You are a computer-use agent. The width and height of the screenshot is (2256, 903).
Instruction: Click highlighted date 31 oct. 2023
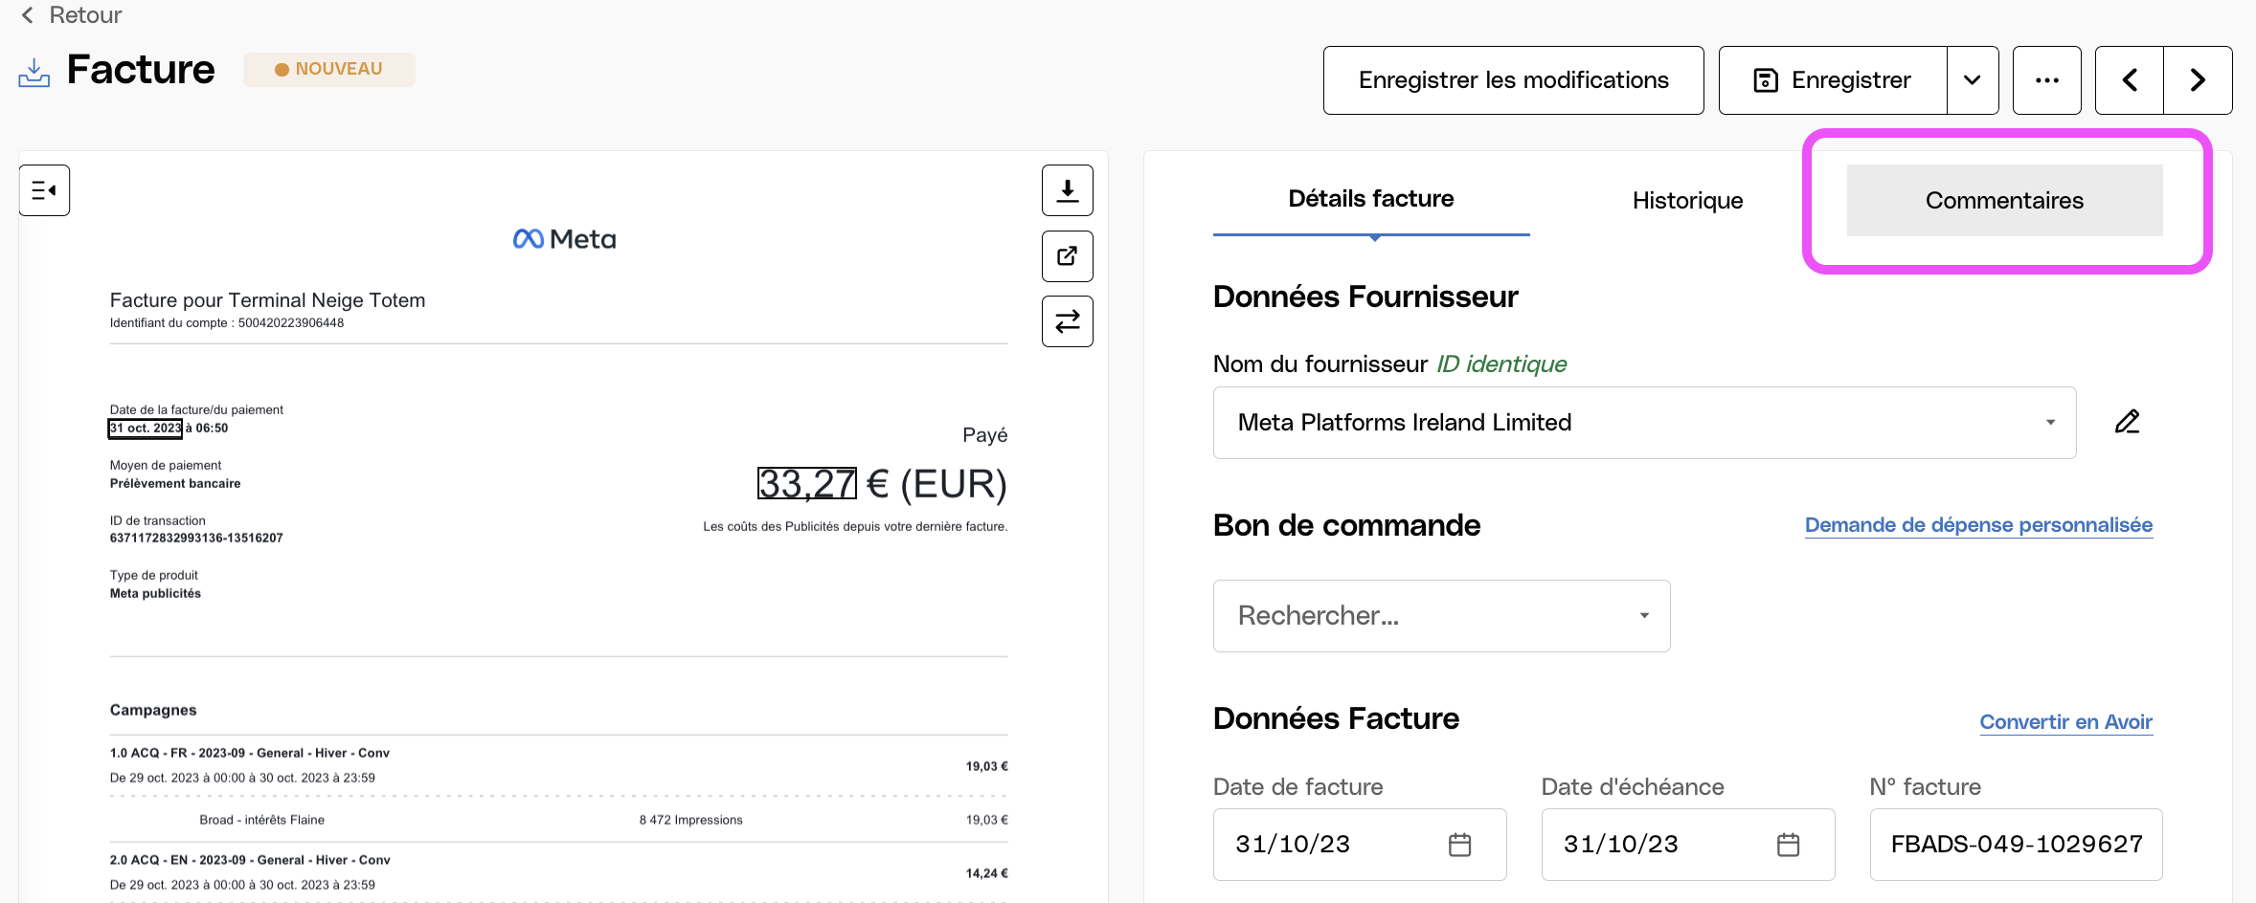(x=146, y=429)
